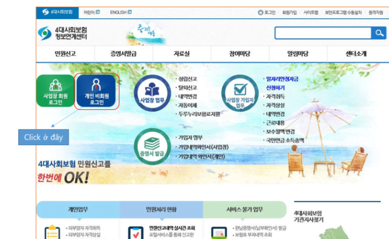The image size is (389, 239).
Task: Select 보험료 부과내역 조회 link
Action: click(x=253, y=235)
